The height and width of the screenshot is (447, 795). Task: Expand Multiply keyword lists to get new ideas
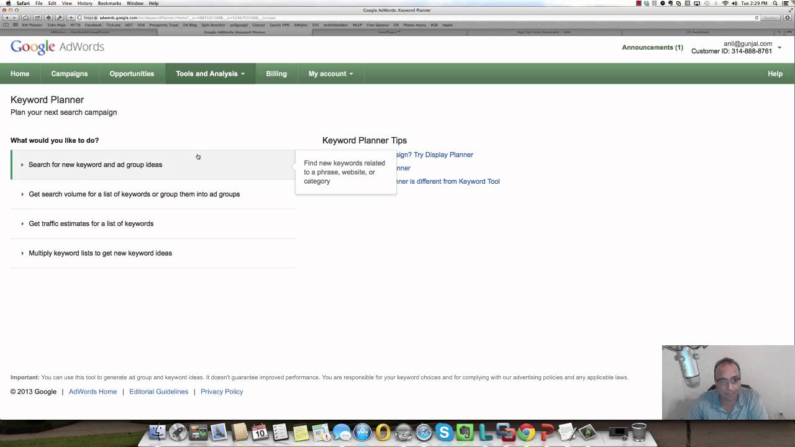(153, 253)
